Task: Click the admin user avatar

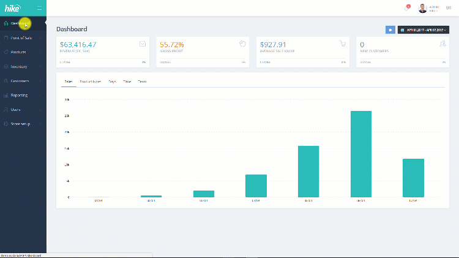Action: (x=422, y=8)
